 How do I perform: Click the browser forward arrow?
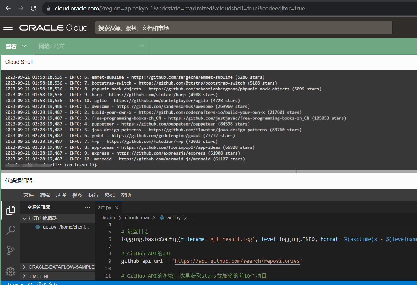tap(21, 8)
